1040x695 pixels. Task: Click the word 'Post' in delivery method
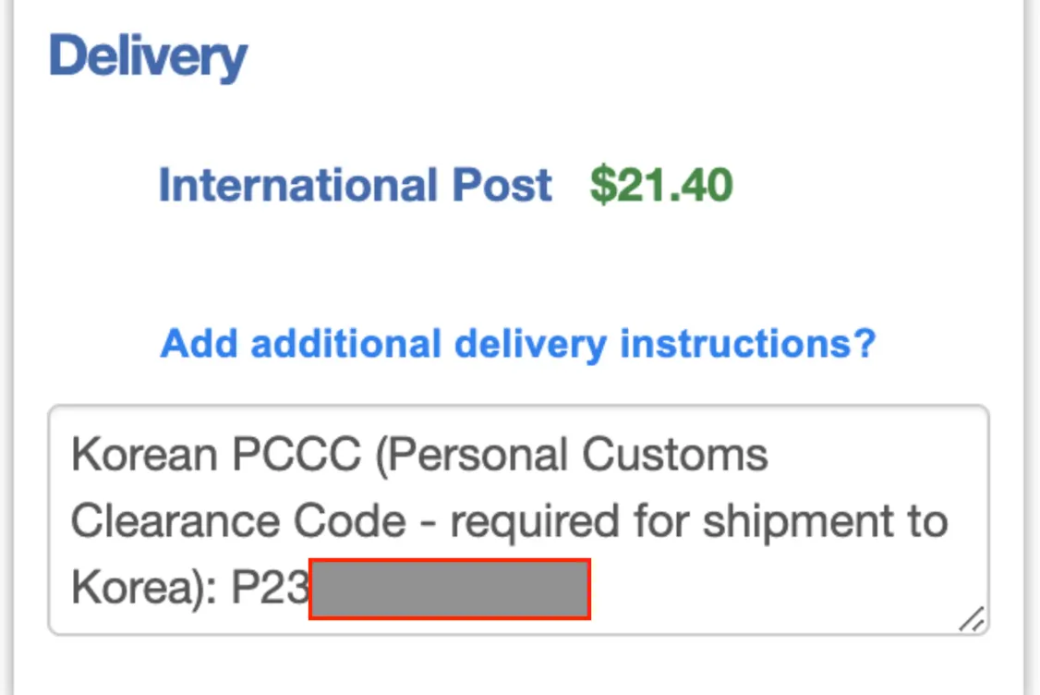(502, 186)
